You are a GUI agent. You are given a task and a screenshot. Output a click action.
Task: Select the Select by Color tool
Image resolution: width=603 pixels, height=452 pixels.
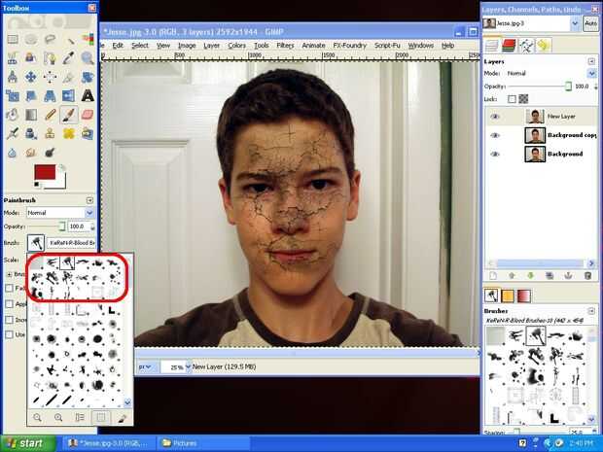coord(88,39)
